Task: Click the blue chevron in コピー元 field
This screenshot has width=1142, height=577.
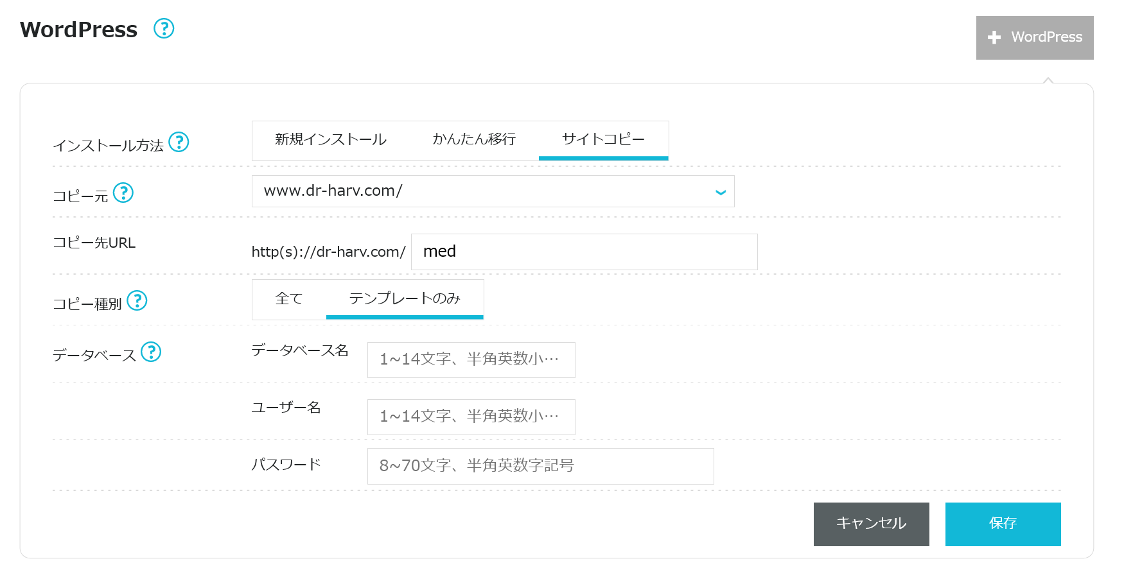Action: click(721, 192)
